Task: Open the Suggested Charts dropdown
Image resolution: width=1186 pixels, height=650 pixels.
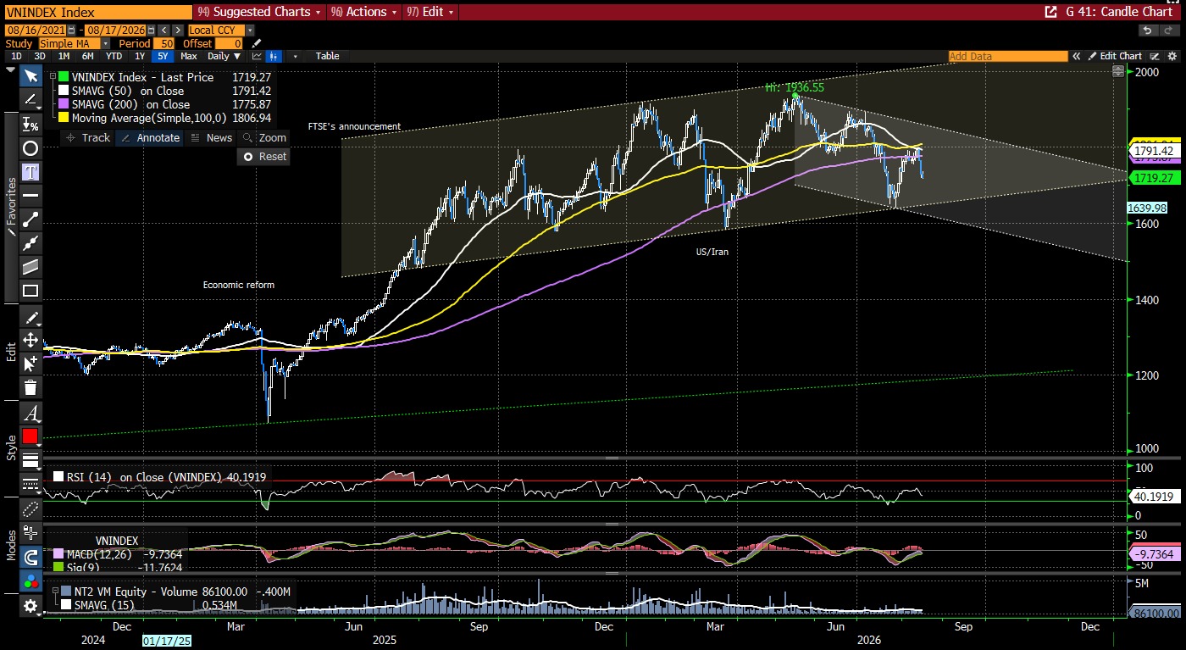Action: tap(258, 12)
